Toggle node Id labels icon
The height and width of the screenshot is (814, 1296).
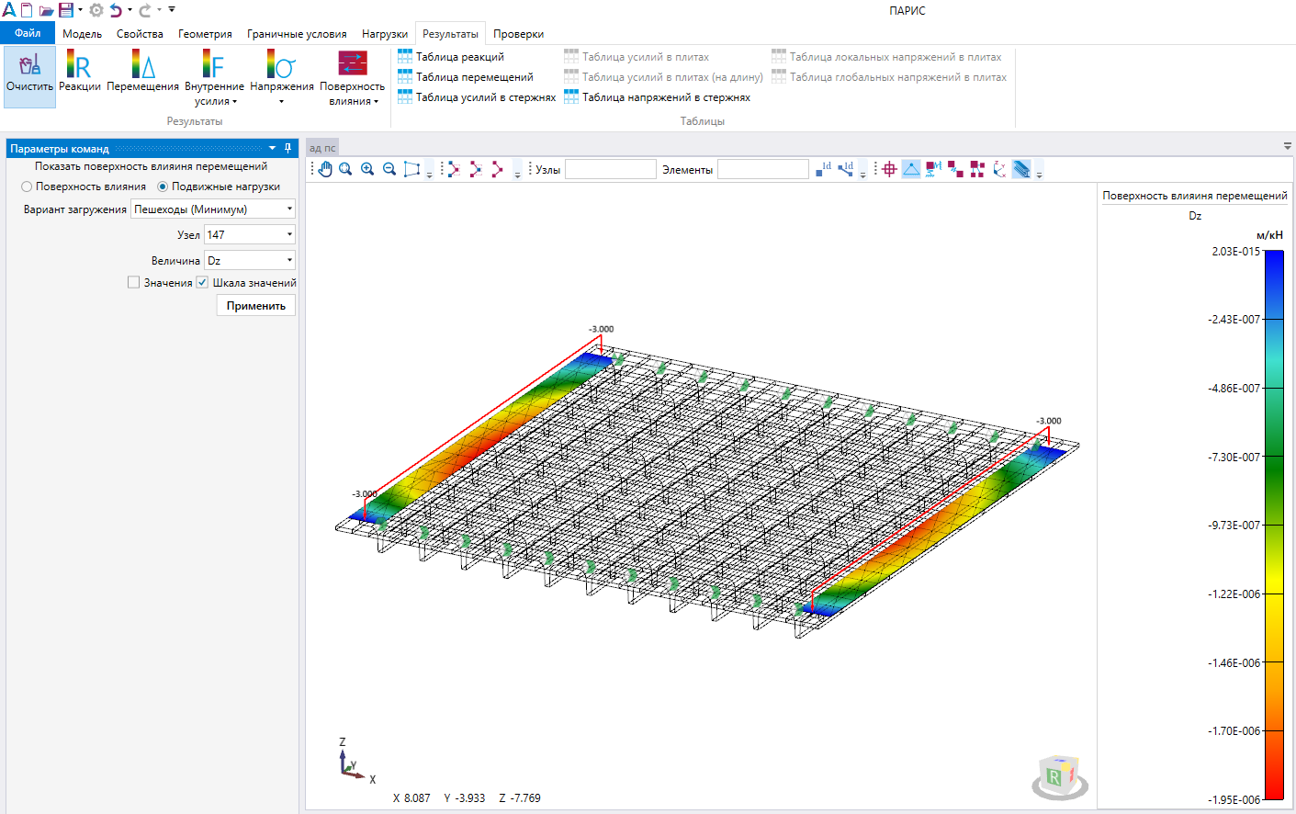coord(823,169)
